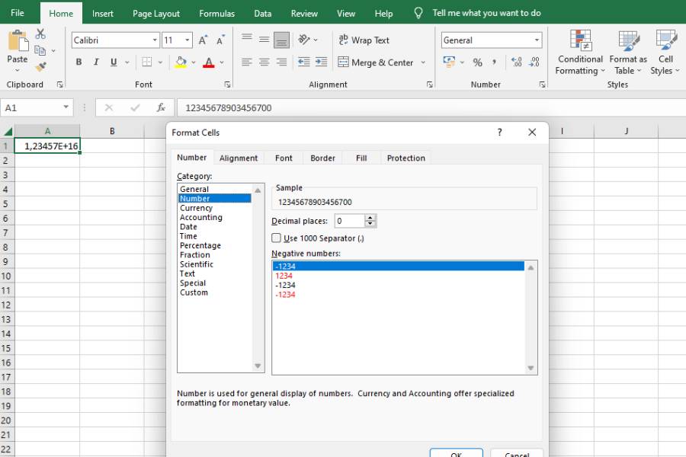Decrease font size with small A
686x457 pixels.
click(220, 40)
